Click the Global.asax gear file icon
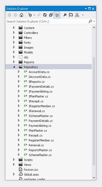This screenshot has width=102, height=187. (x=21, y=175)
